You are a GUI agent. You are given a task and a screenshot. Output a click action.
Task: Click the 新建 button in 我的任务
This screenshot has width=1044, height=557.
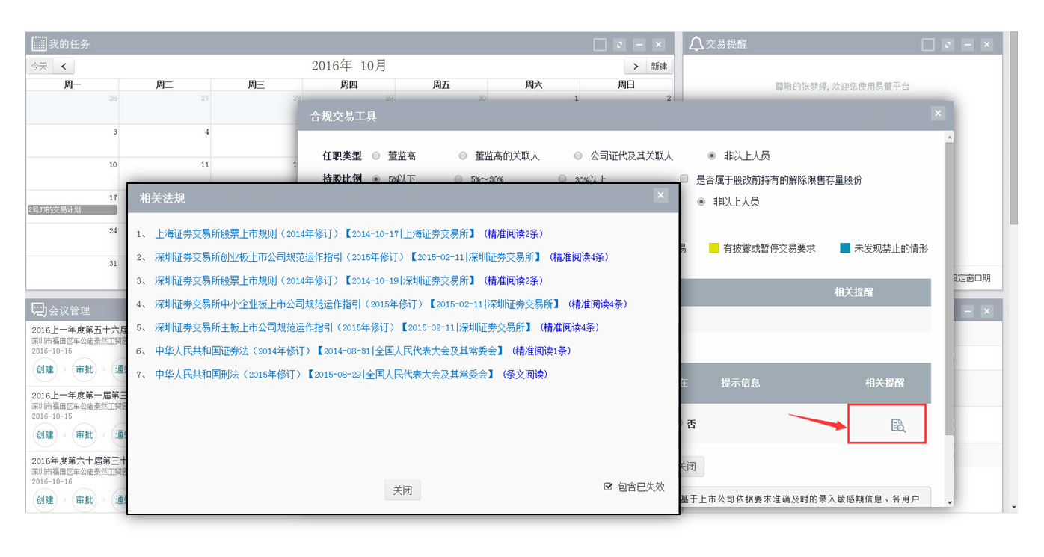tap(659, 66)
